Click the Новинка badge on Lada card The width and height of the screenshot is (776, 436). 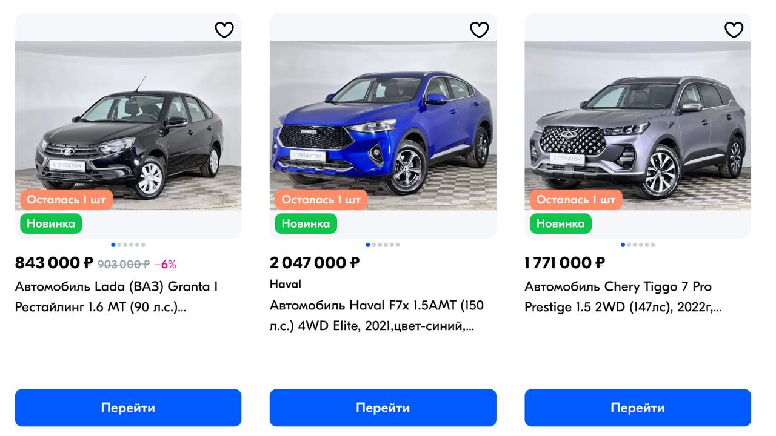(x=51, y=223)
